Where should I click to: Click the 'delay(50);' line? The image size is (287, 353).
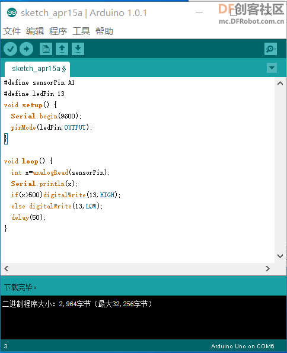point(28,217)
